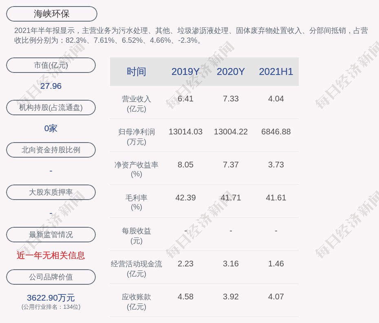This screenshot has height=323, width=379.
Task: Click the 毛利率(%) row label
Action: click(136, 202)
